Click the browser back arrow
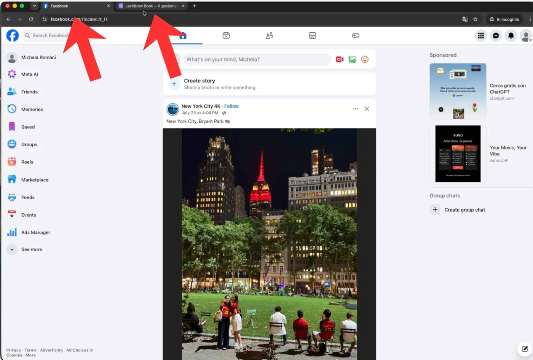Viewport: 533px width, 360px height. click(x=8, y=19)
